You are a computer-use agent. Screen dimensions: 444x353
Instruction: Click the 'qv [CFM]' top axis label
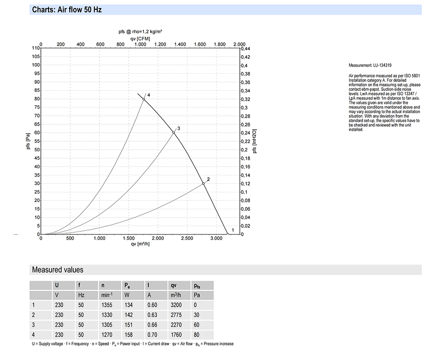click(x=140, y=38)
